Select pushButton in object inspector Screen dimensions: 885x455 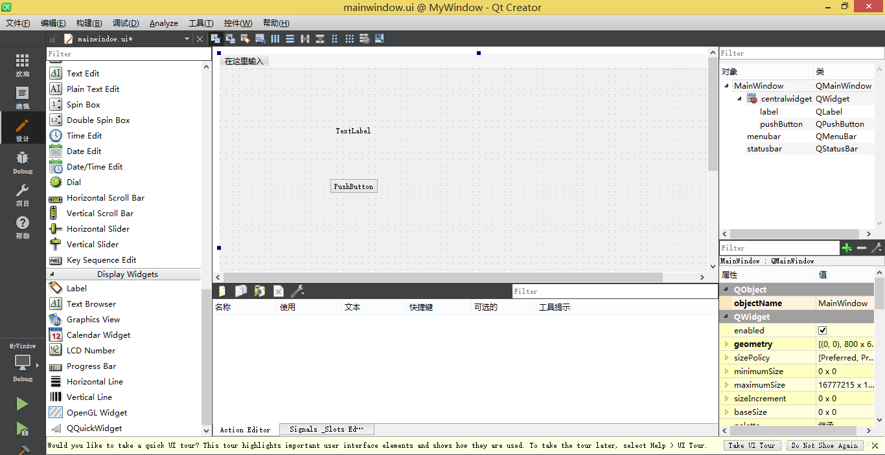tap(781, 124)
